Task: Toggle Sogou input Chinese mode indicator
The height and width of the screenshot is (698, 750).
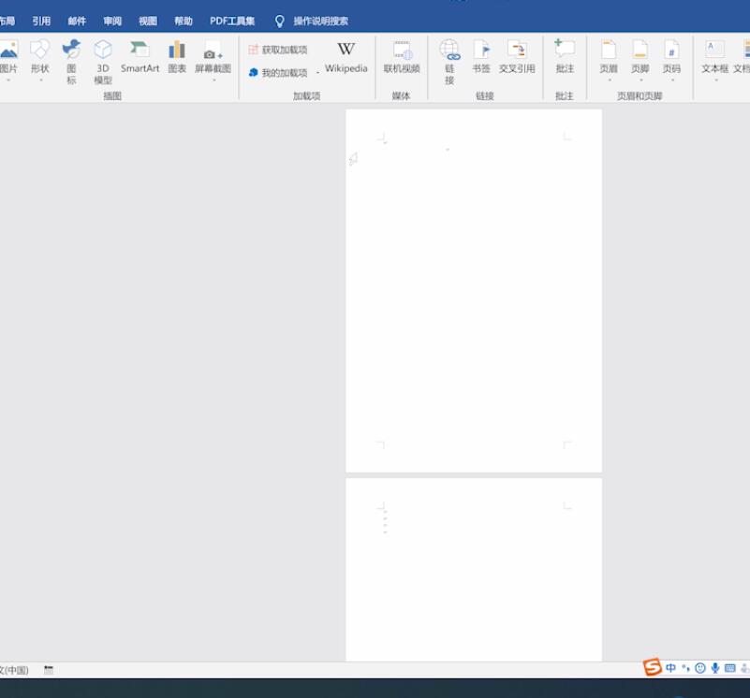Action: (x=670, y=668)
